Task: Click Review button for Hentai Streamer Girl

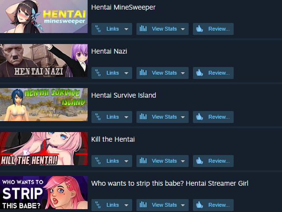Action: [213, 205]
